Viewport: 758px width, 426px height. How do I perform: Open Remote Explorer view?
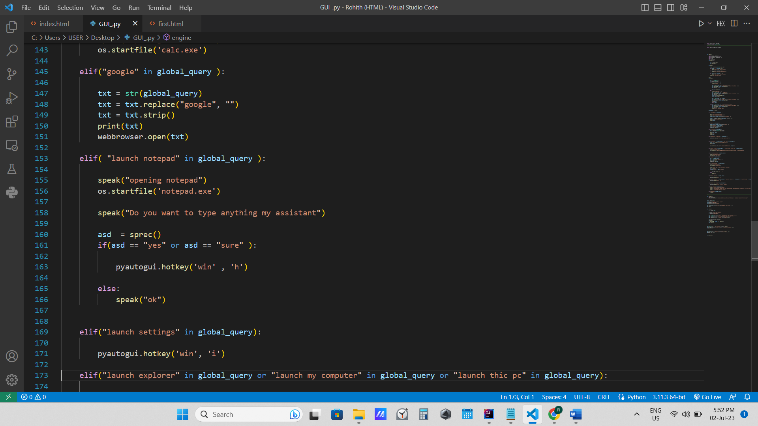coord(12,146)
